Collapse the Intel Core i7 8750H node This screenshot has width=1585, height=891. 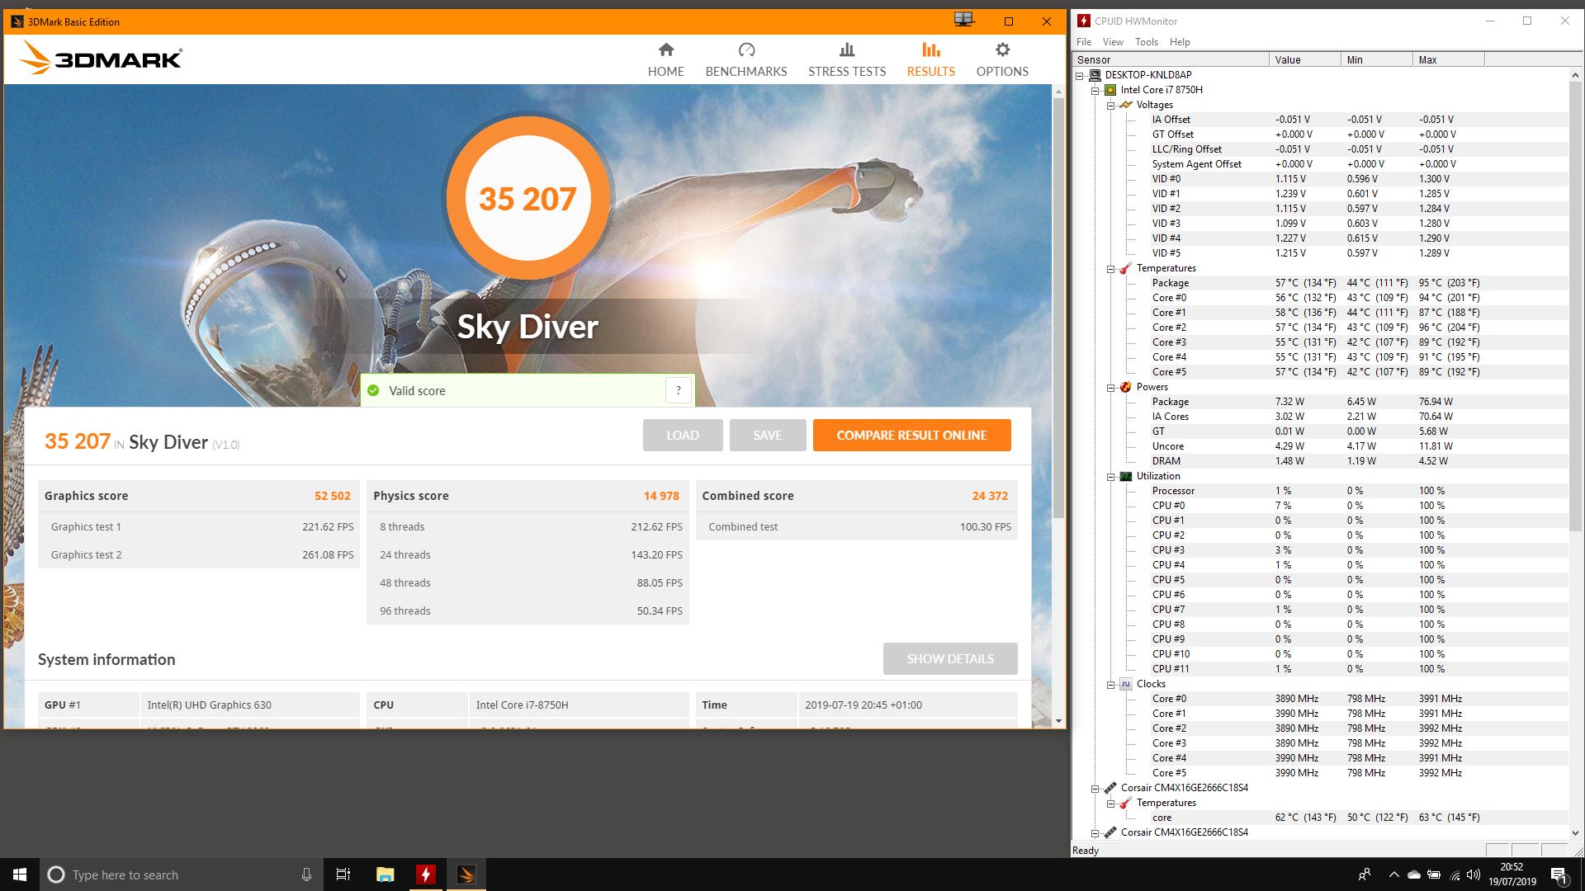click(x=1095, y=90)
